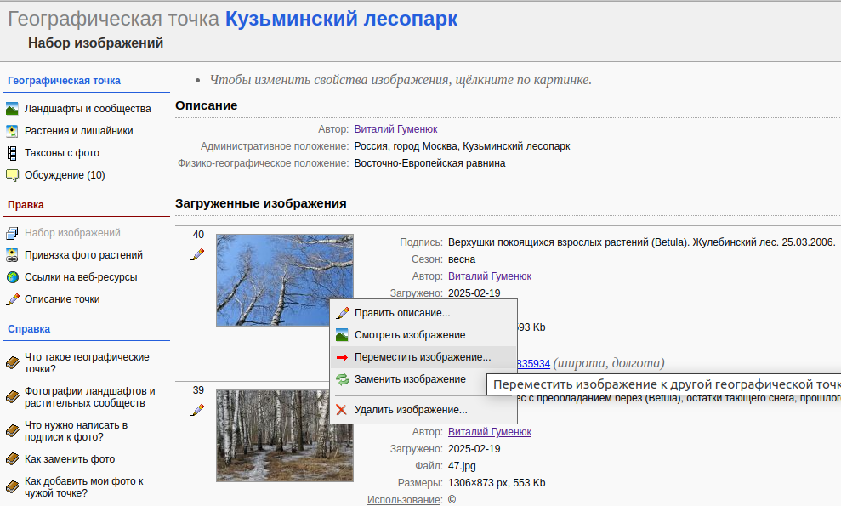This screenshot has height=506, width=841.
Task: Open Привязка фото растений link
Action: (83, 255)
